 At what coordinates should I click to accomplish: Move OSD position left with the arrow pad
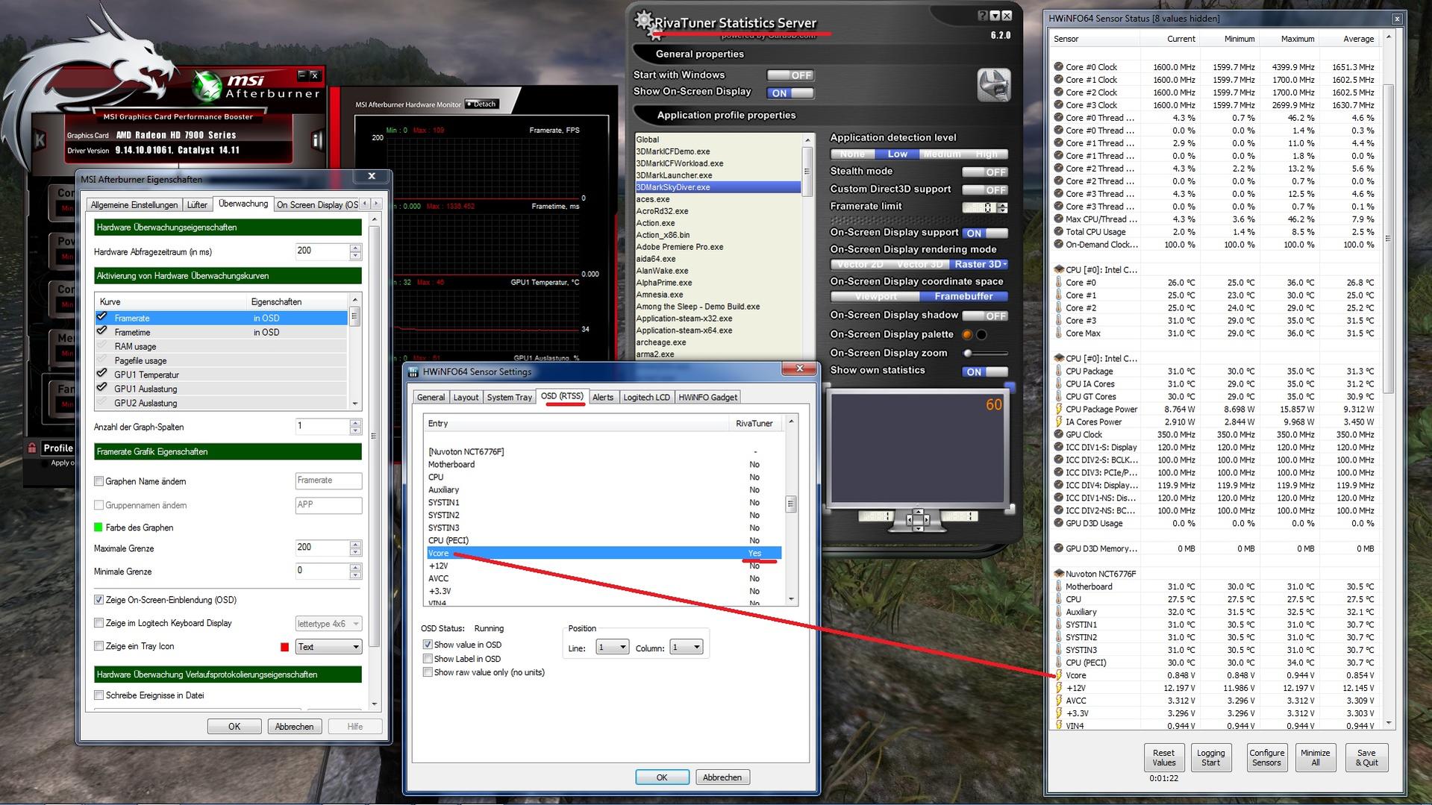pos(908,519)
